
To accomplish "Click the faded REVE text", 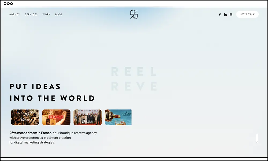I will point(134,87).
